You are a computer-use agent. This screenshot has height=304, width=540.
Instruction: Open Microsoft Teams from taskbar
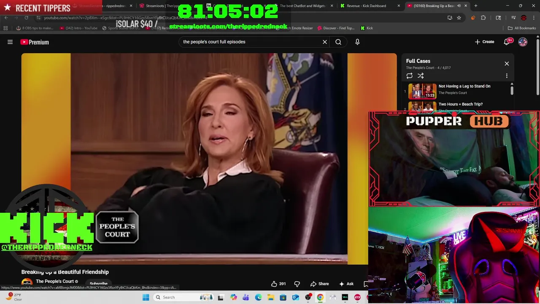(246, 297)
